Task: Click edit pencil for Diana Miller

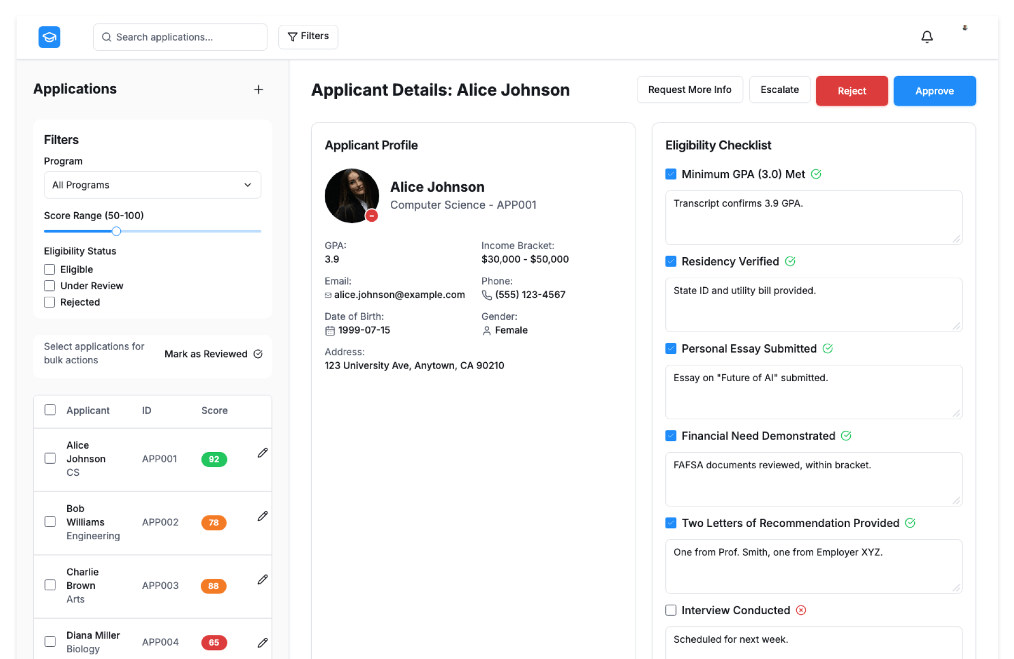Action: (x=262, y=643)
